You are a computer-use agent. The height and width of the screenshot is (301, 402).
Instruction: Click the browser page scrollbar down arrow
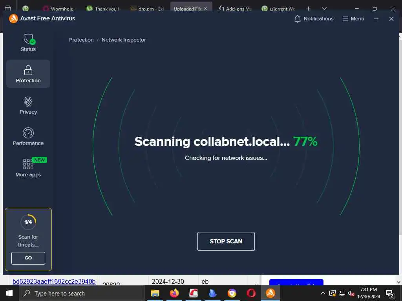pyautogui.click(x=398, y=282)
